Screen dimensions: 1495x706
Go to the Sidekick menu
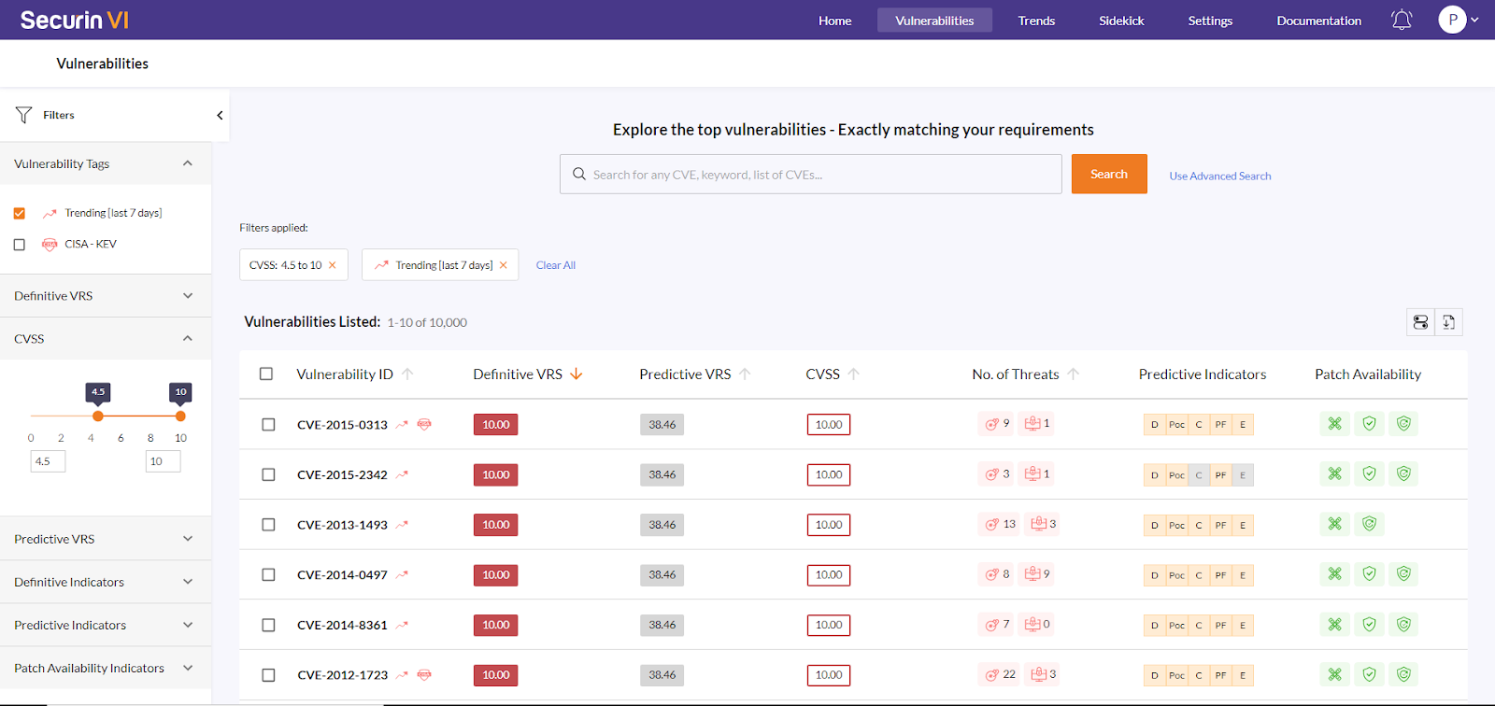1121,21
